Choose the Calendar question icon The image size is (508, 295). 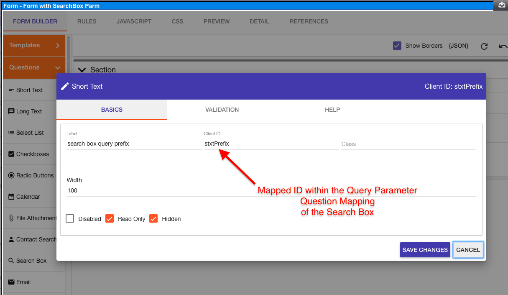click(11, 197)
